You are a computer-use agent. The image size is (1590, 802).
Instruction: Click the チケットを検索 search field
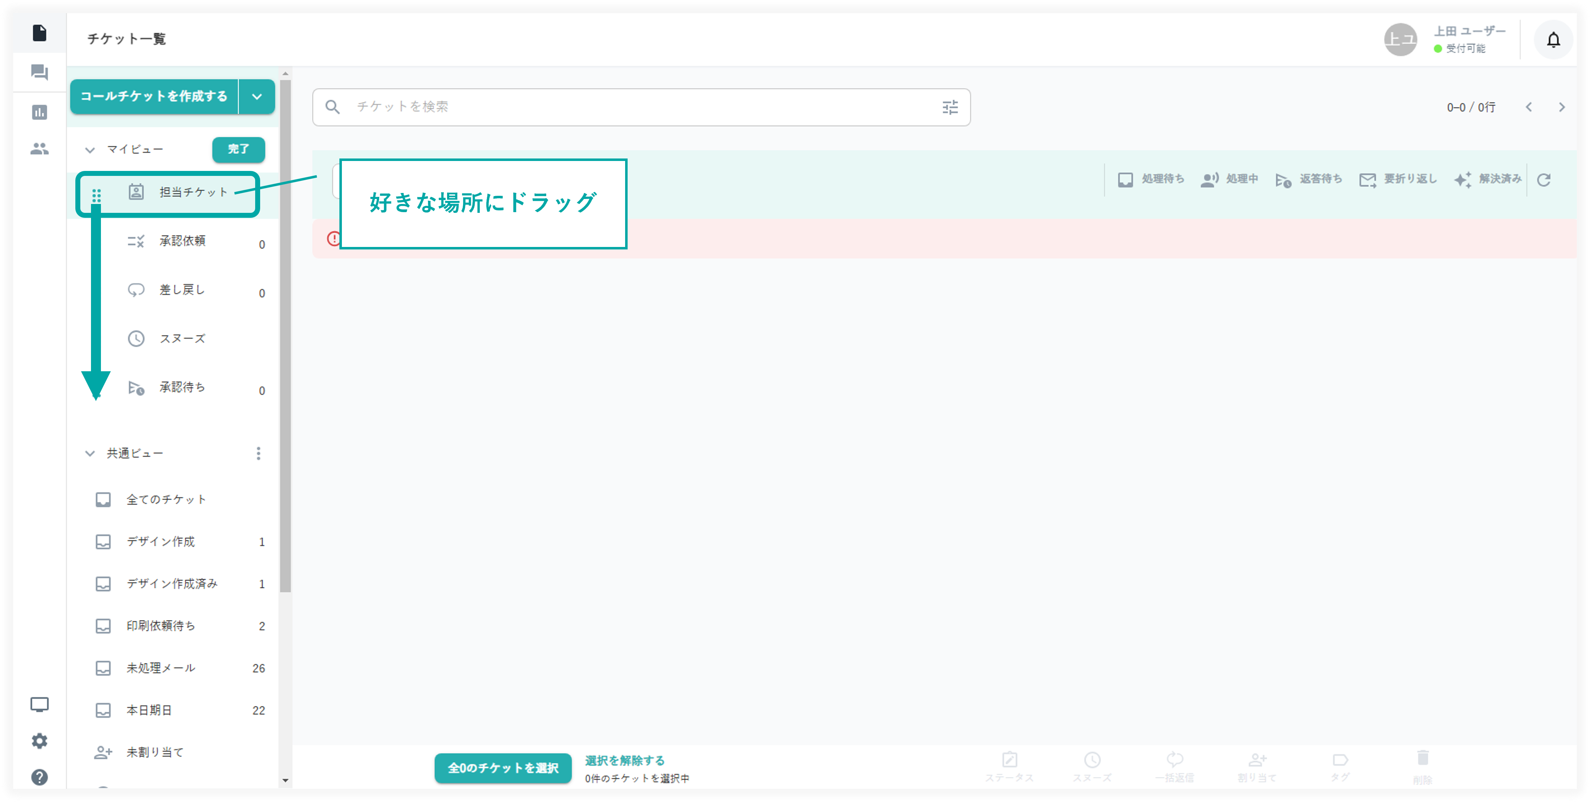[636, 107]
